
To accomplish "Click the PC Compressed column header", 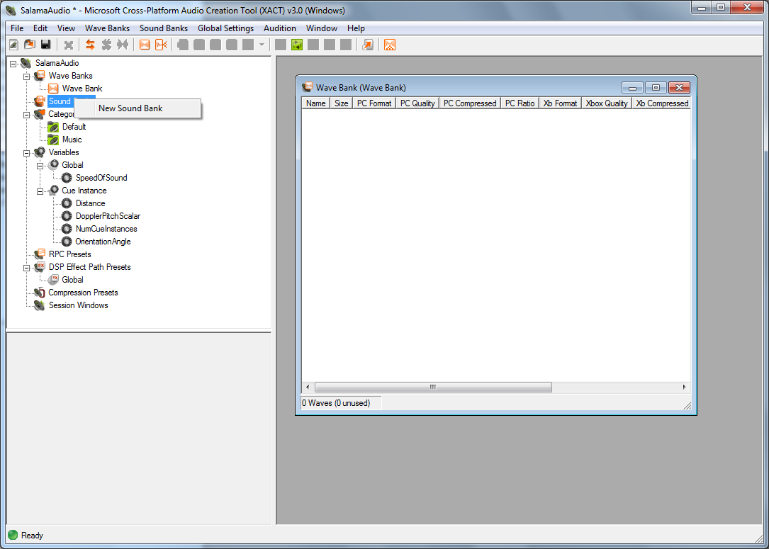I will (x=470, y=103).
